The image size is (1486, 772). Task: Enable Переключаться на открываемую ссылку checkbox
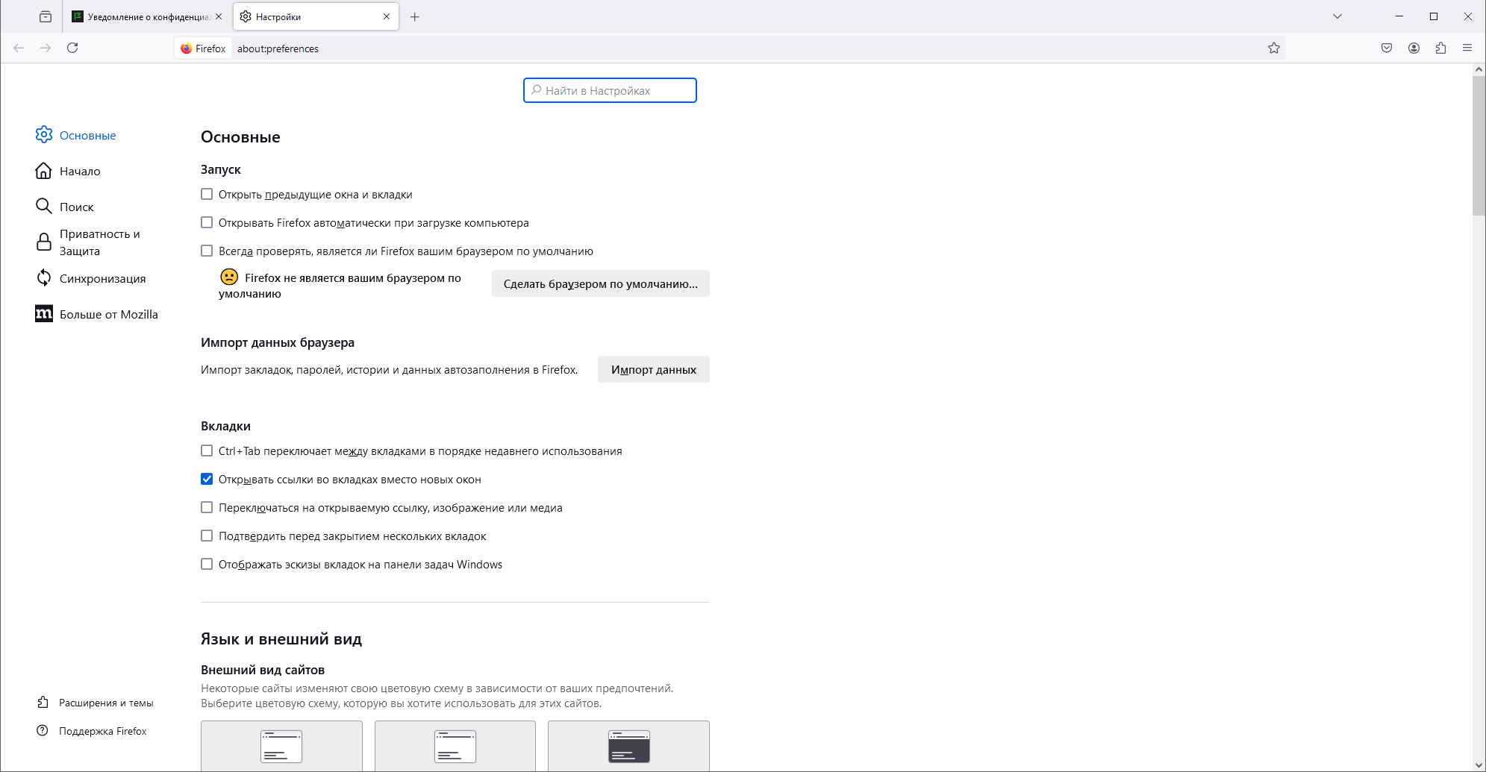tap(207, 507)
